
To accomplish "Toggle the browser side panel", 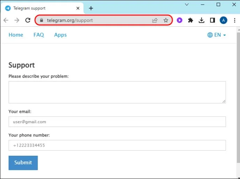I will coord(213,20).
